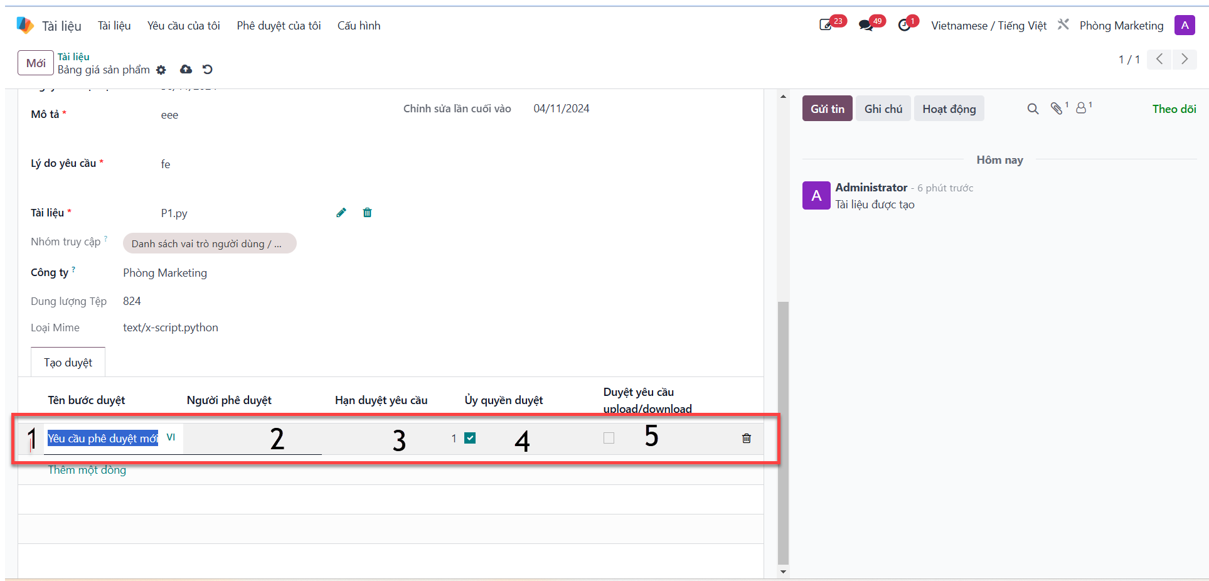Open the Cấu hình menu
The height and width of the screenshot is (581, 1209).
point(359,25)
